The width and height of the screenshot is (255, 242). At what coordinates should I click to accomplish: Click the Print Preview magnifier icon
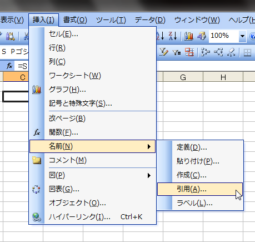[10, 36]
